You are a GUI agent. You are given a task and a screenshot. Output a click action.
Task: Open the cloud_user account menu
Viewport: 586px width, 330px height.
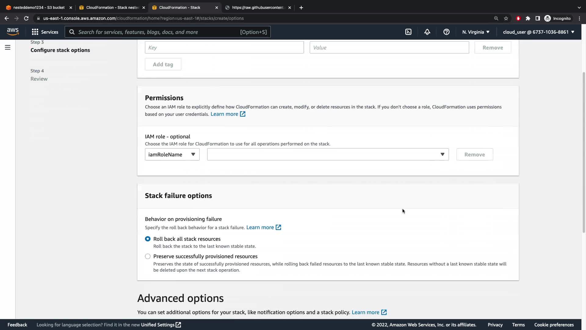point(538,32)
